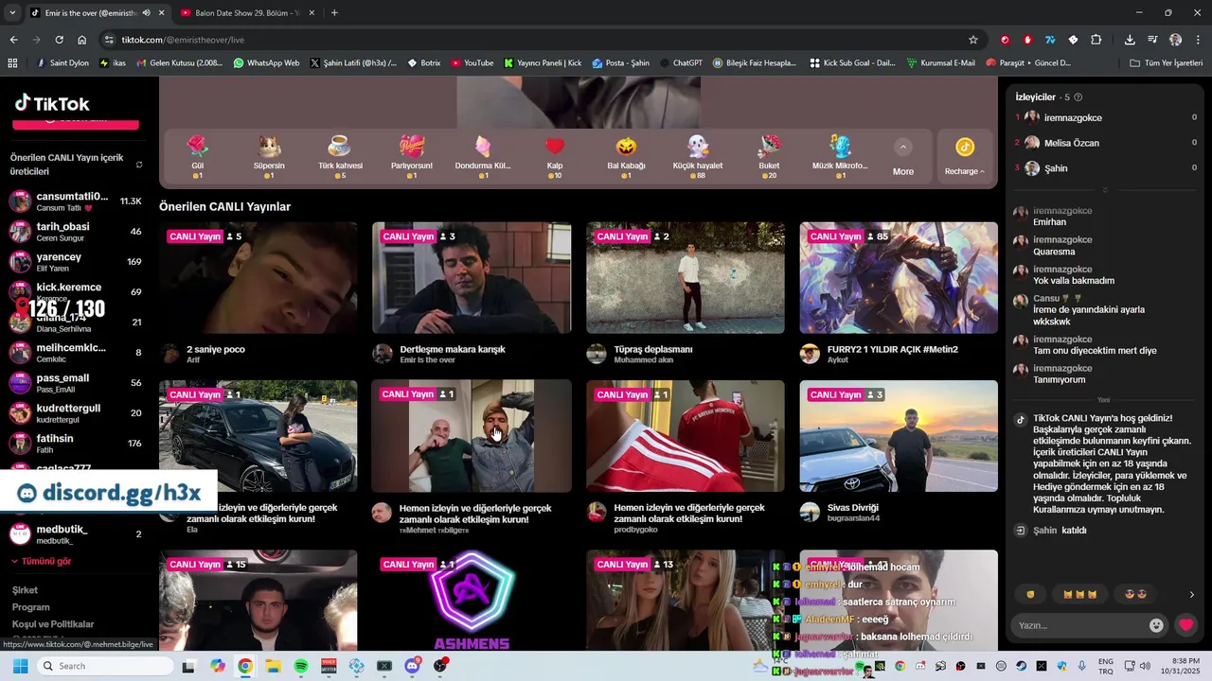Click the Recharge coin button

click(965, 156)
